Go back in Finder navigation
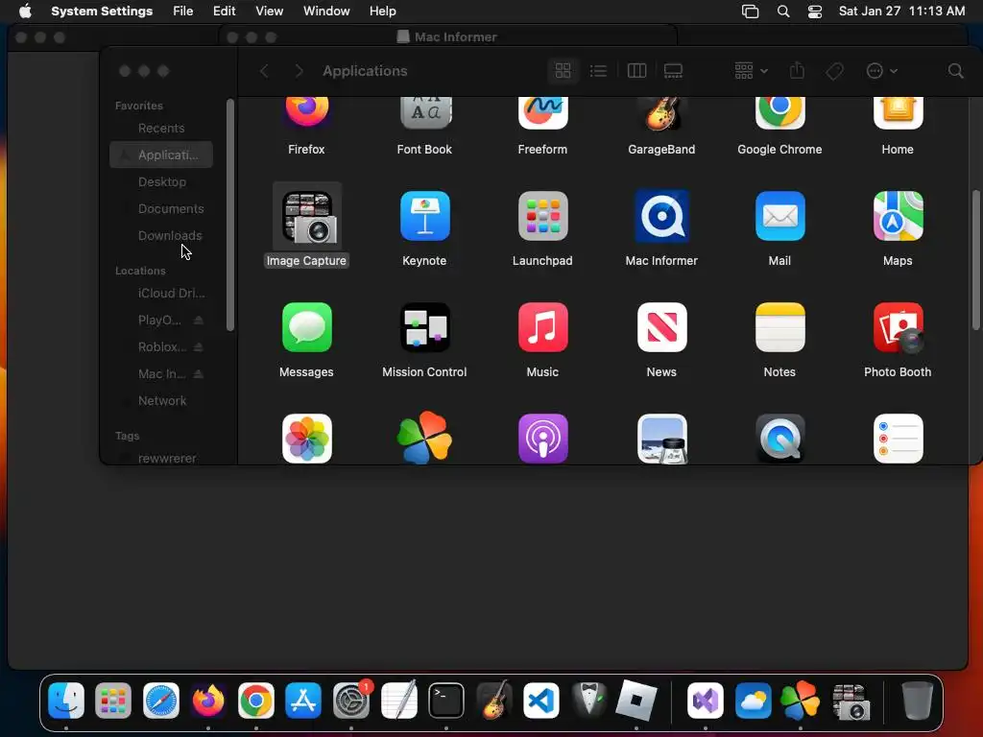The width and height of the screenshot is (983, 737). point(264,71)
